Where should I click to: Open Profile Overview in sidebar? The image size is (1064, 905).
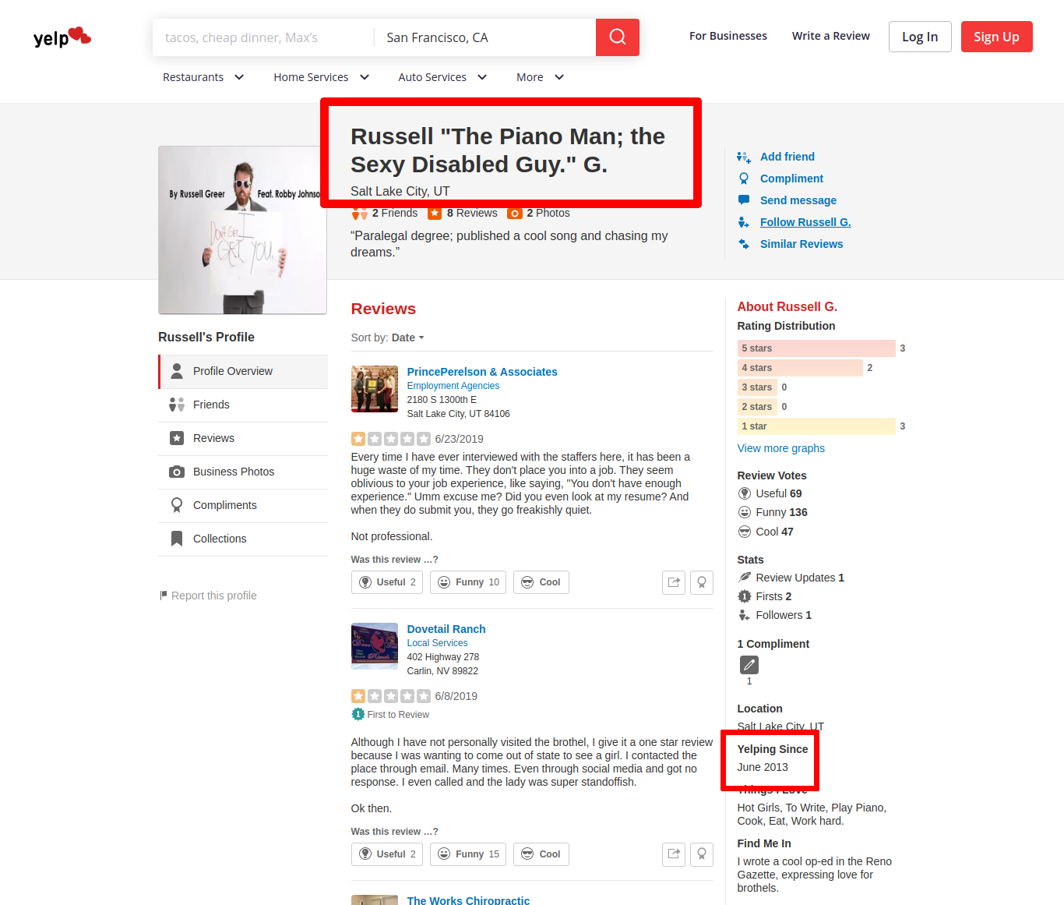click(243, 371)
